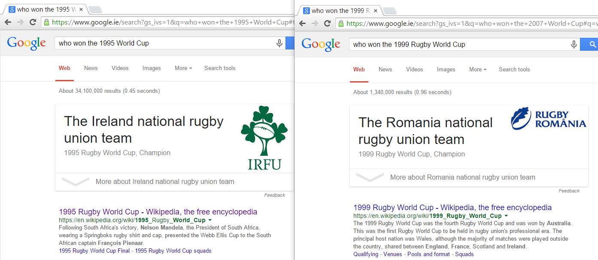Image resolution: width=598 pixels, height=260 pixels.
Task: Click microphone voice search in right window
Action: (x=574, y=44)
